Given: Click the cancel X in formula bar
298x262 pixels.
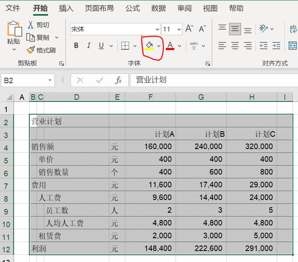Looking at the screenshot, I should pos(80,80).
